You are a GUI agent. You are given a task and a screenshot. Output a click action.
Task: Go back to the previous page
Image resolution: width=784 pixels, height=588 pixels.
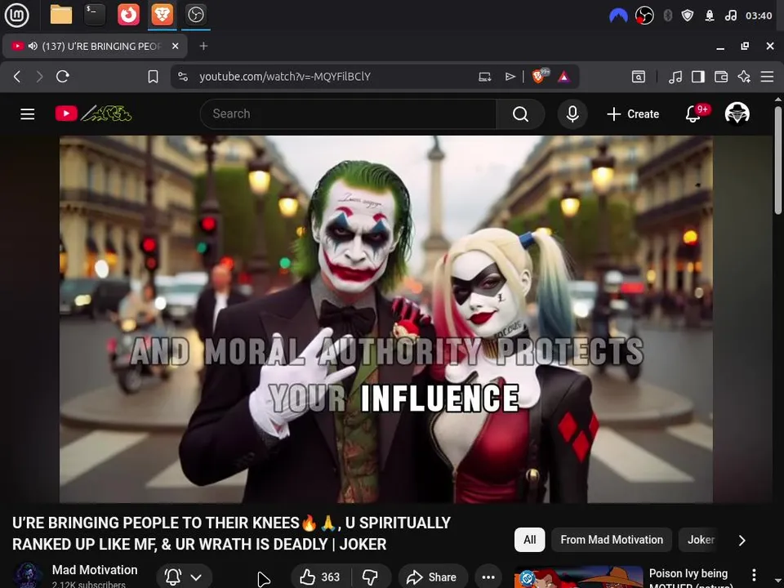tap(17, 77)
